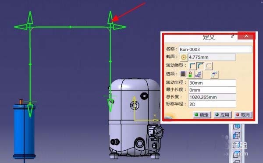Screen dimensions: 263x163
Task: Click the down arrow above the blue cylinder
Action: (30, 111)
